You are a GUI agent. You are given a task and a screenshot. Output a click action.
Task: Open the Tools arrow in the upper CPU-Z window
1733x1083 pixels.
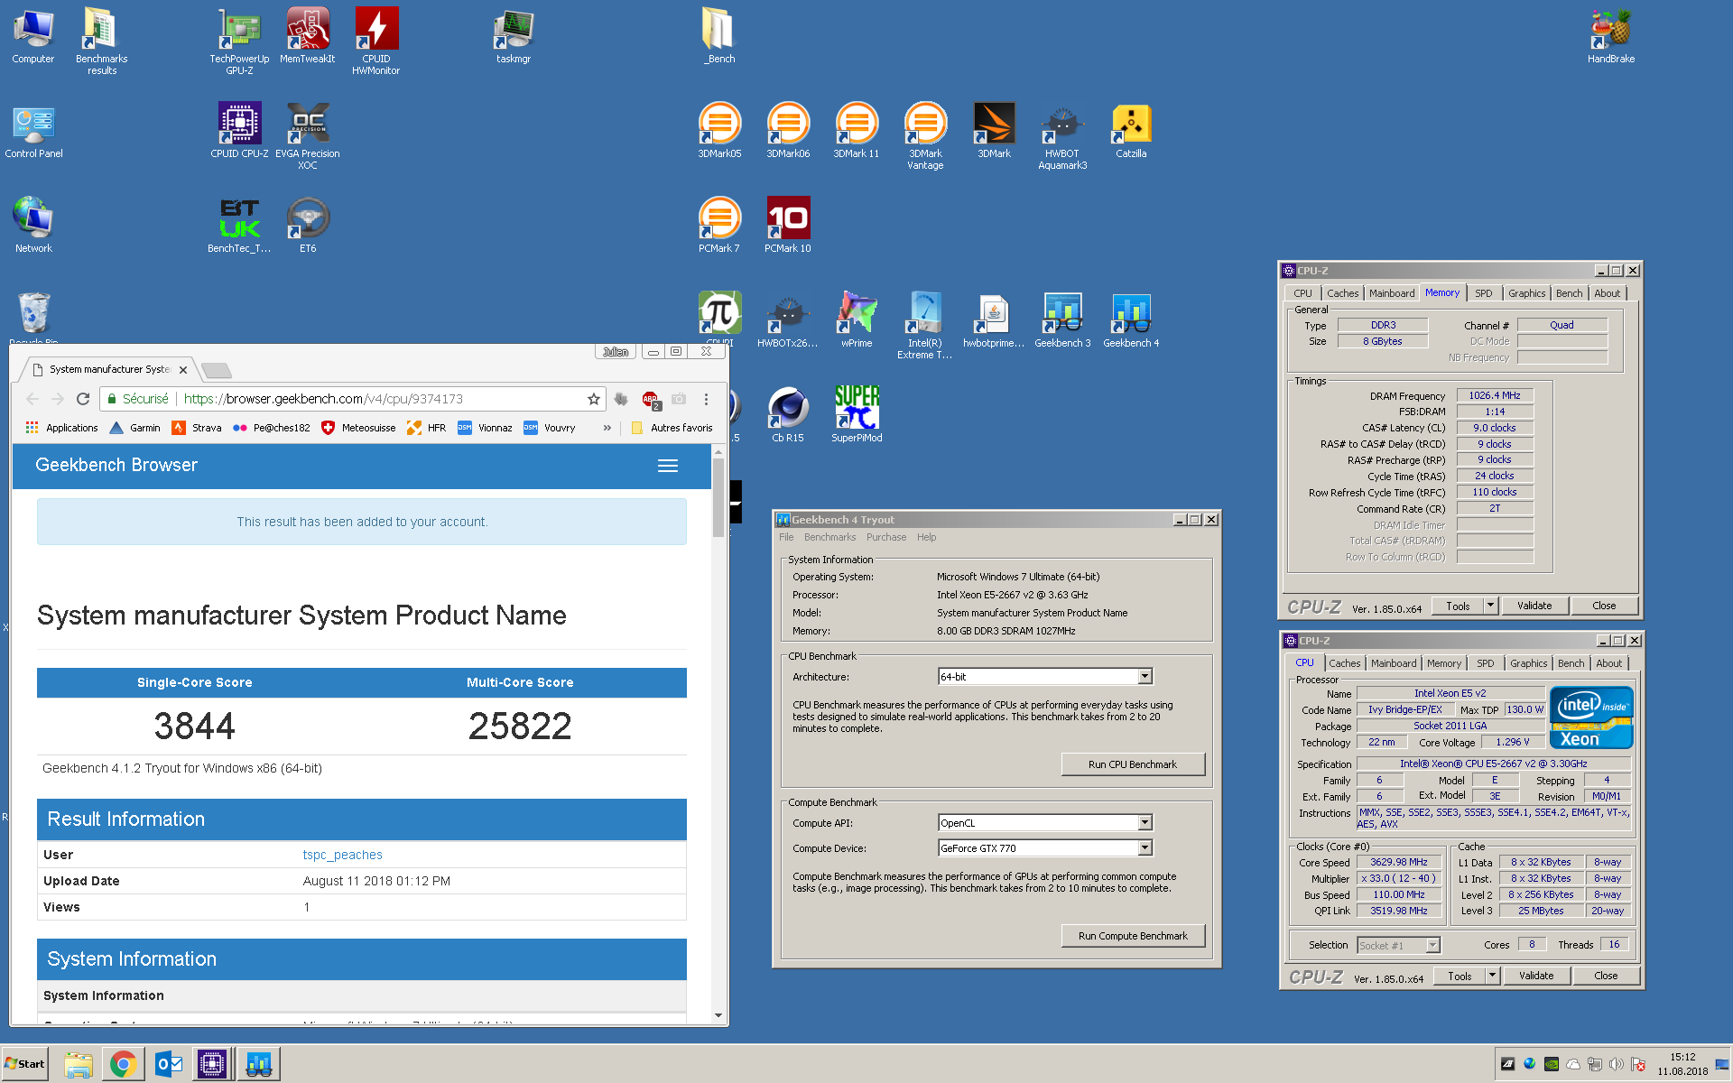tap(1491, 606)
